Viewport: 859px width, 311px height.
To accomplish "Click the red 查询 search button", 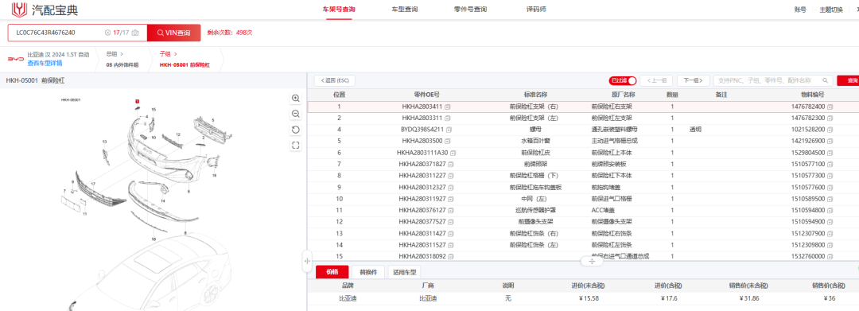I will 848,80.
